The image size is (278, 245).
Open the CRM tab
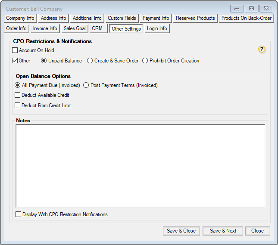tap(97, 28)
